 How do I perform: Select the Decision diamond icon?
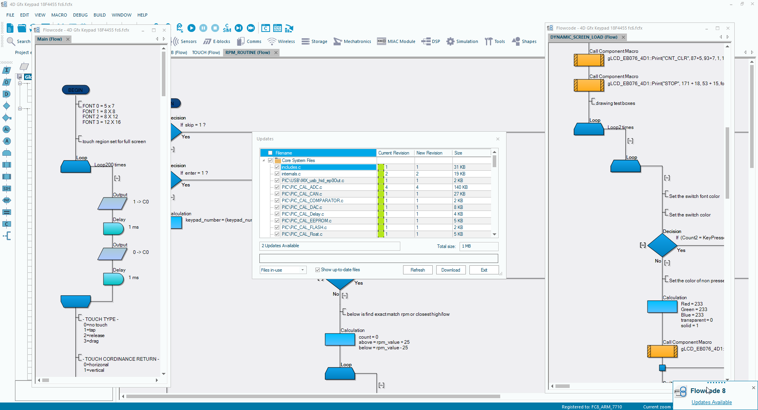(x=7, y=106)
